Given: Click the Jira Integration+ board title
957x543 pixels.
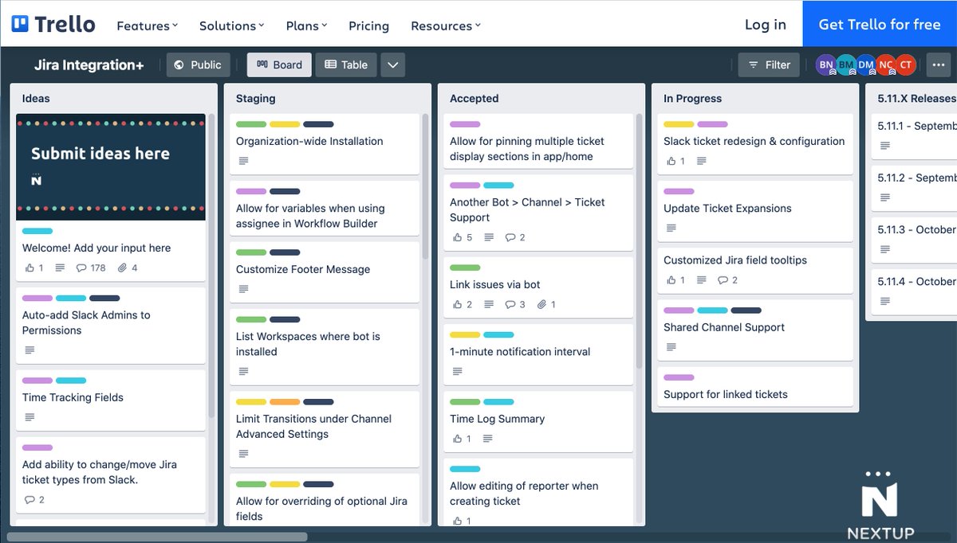Looking at the screenshot, I should 89,64.
